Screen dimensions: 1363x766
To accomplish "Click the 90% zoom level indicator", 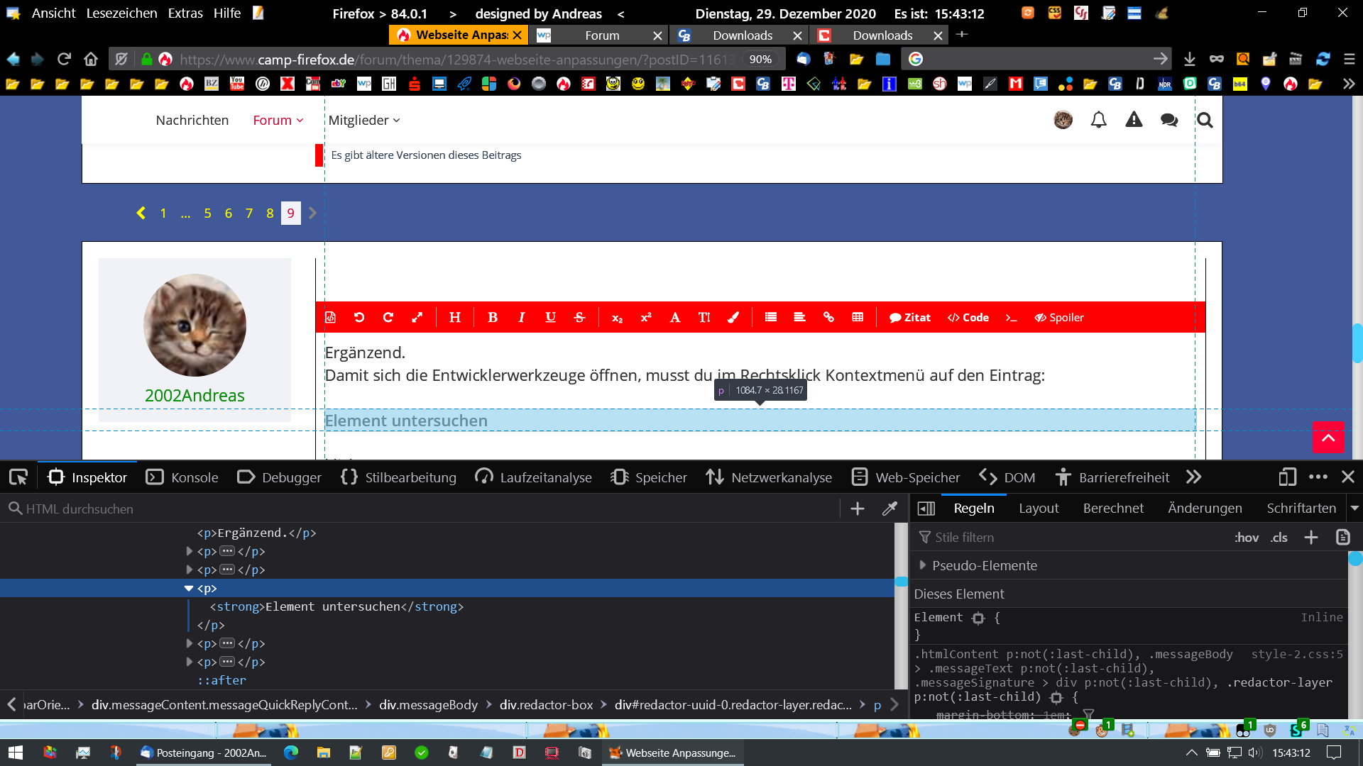I will point(760,60).
